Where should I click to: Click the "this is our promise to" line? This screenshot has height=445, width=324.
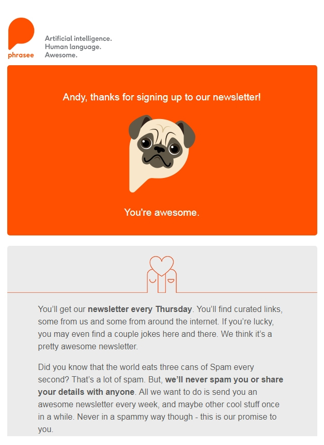(x=238, y=417)
